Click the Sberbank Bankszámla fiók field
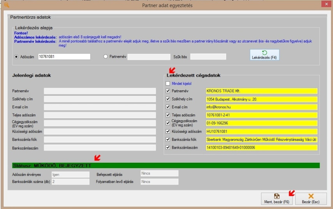333x209 pixels. click(261, 140)
